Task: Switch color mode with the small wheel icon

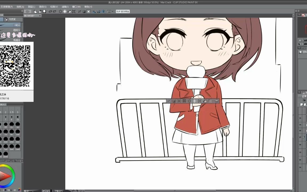Action: coord(19,190)
